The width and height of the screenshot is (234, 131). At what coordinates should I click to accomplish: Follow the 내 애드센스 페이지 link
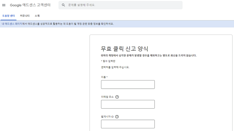pos(12,24)
